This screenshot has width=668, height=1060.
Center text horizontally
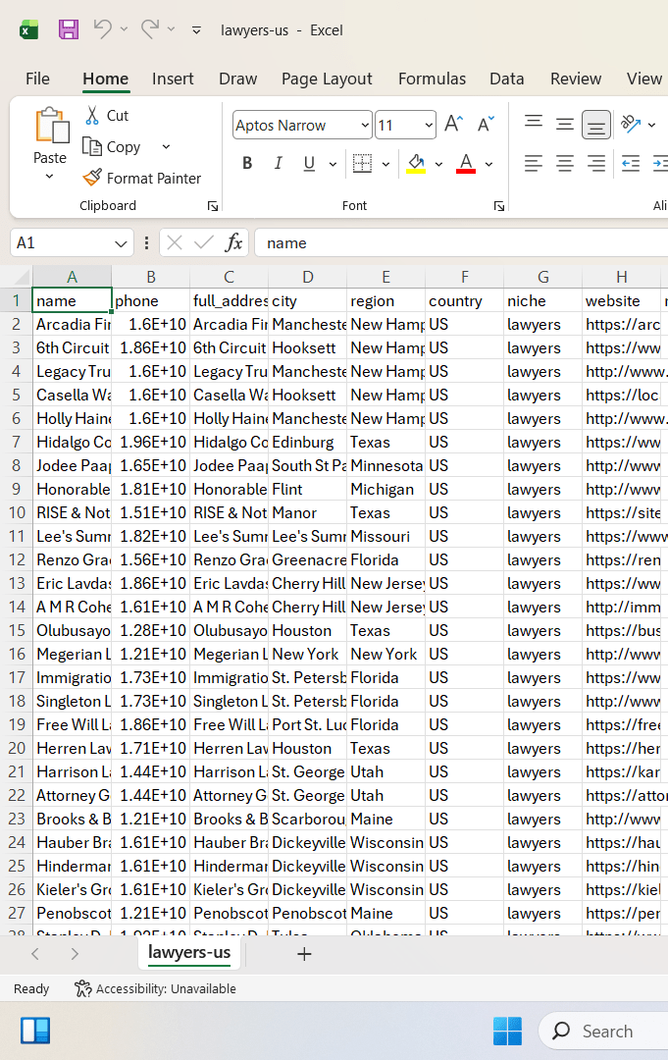click(565, 163)
